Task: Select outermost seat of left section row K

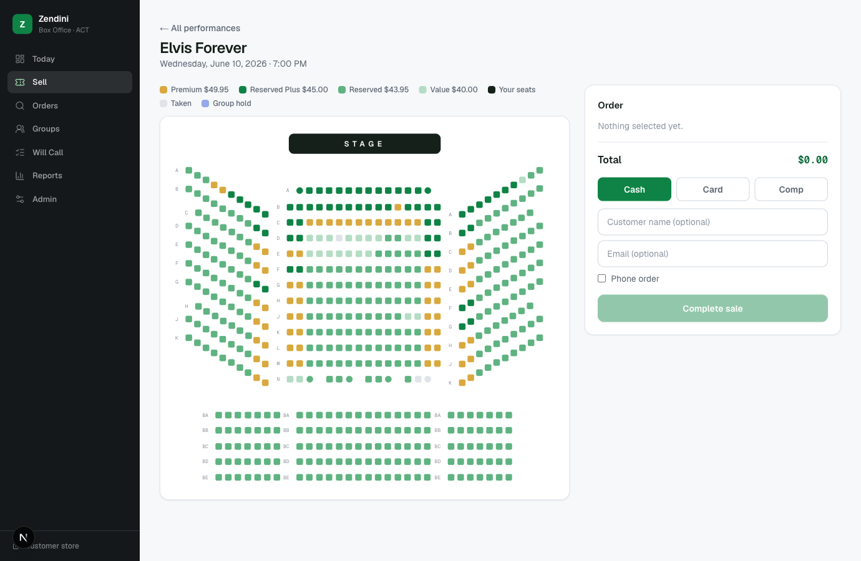Action: pyautogui.click(x=189, y=338)
